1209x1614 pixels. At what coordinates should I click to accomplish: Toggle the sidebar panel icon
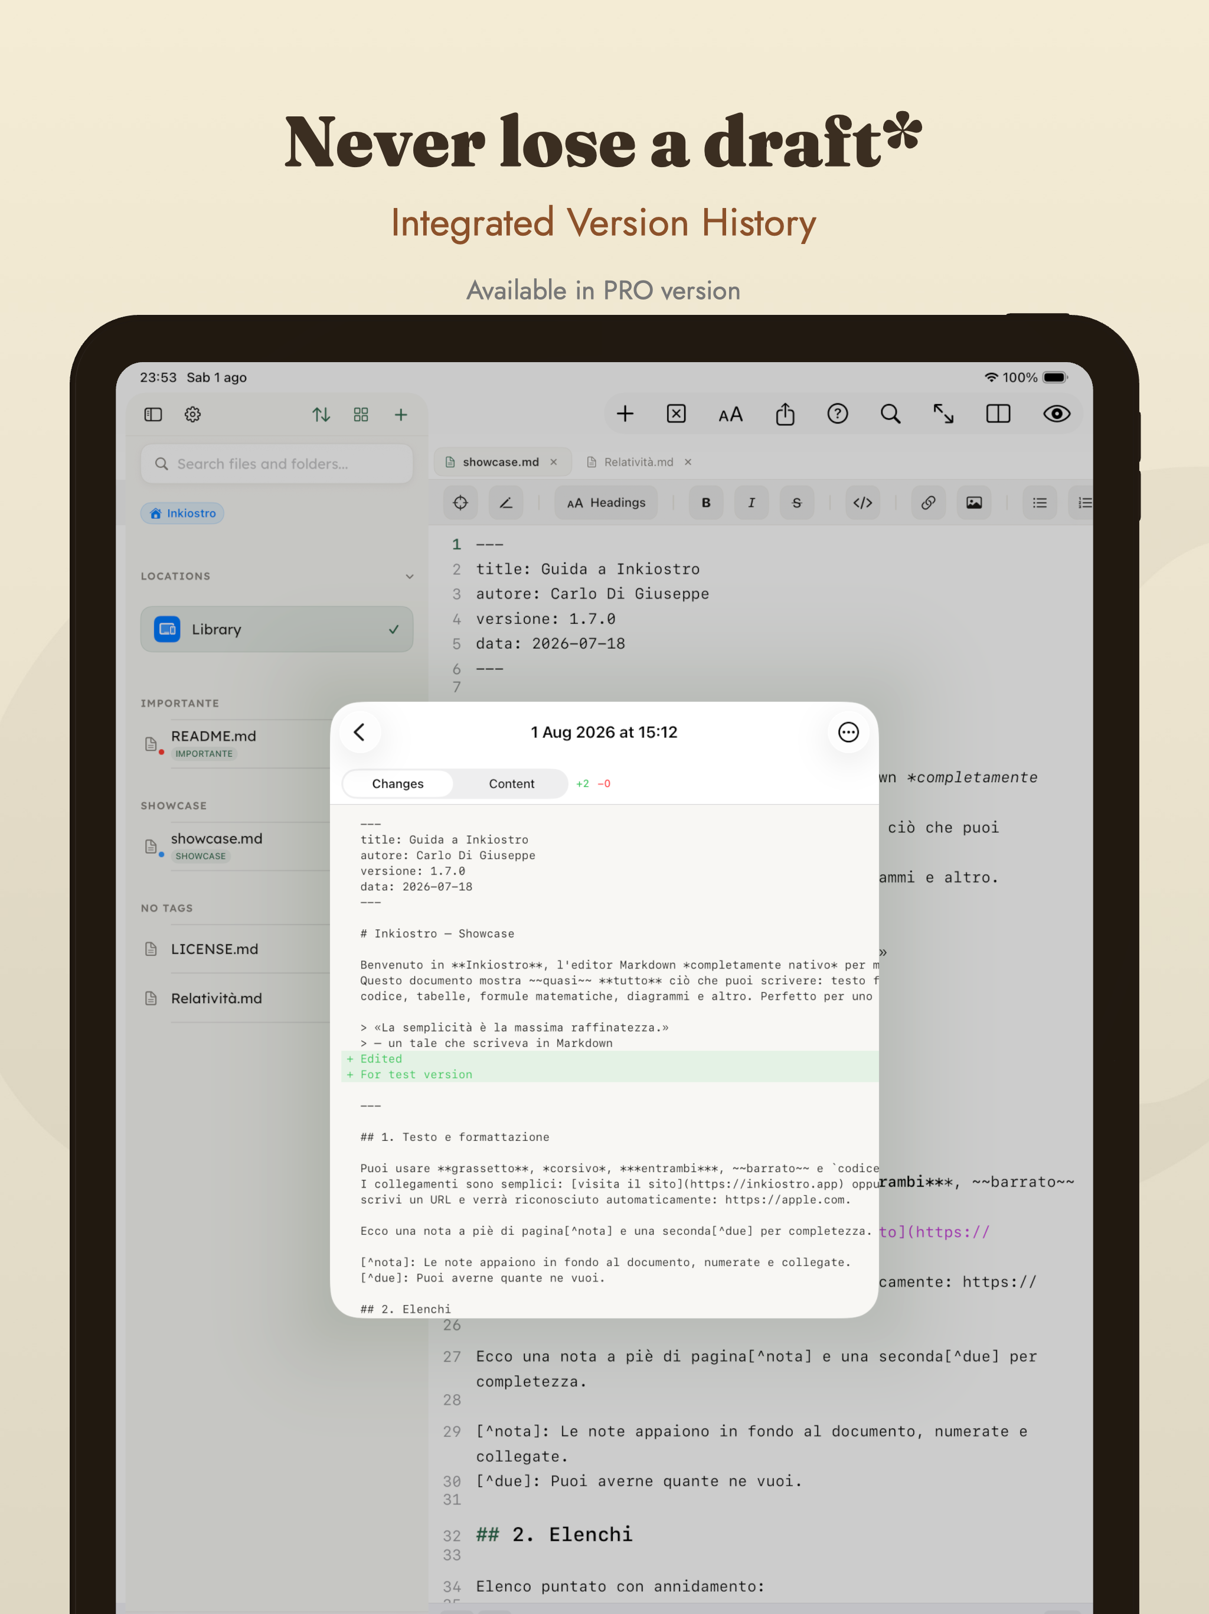(153, 415)
